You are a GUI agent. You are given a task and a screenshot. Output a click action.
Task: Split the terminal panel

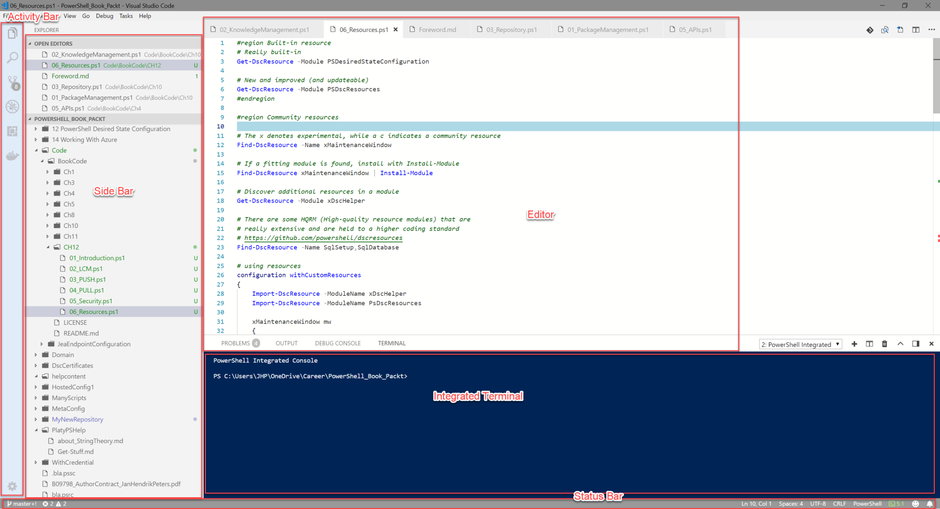point(869,344)
